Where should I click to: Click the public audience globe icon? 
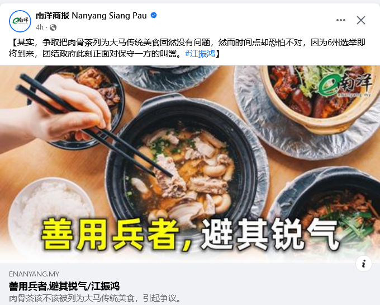coord(53,27)
